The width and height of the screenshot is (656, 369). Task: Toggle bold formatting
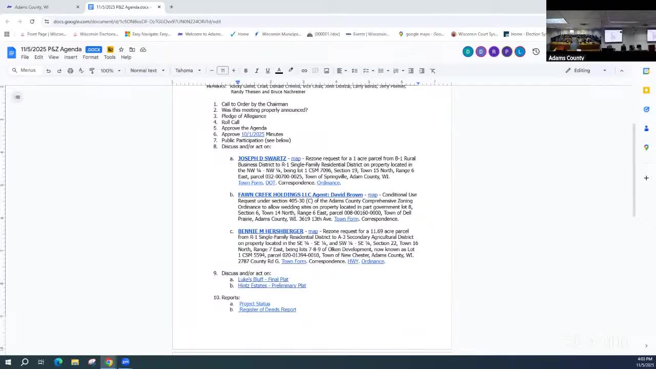pos(245,71)
